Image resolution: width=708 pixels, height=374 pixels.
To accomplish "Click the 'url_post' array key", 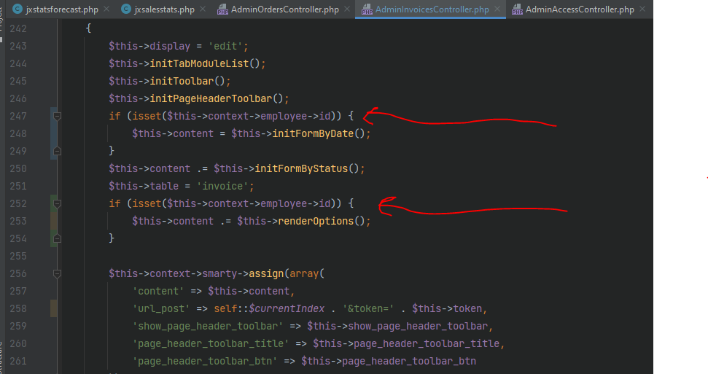I will [x=161, y=309].
